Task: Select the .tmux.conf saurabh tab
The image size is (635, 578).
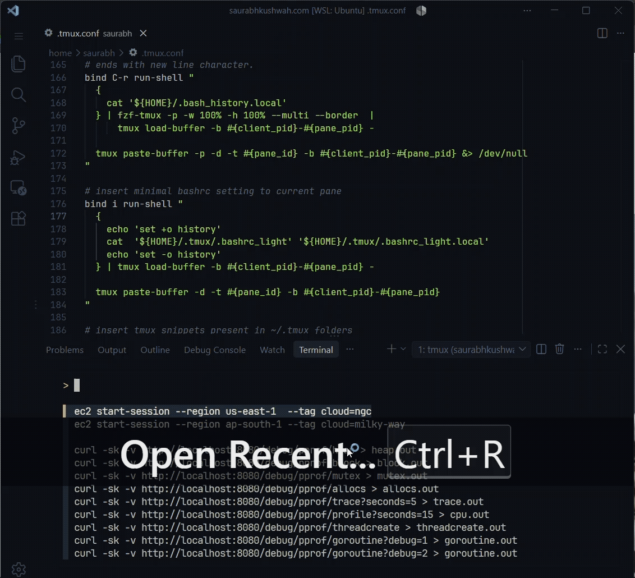Action: (x=94, y=33)
